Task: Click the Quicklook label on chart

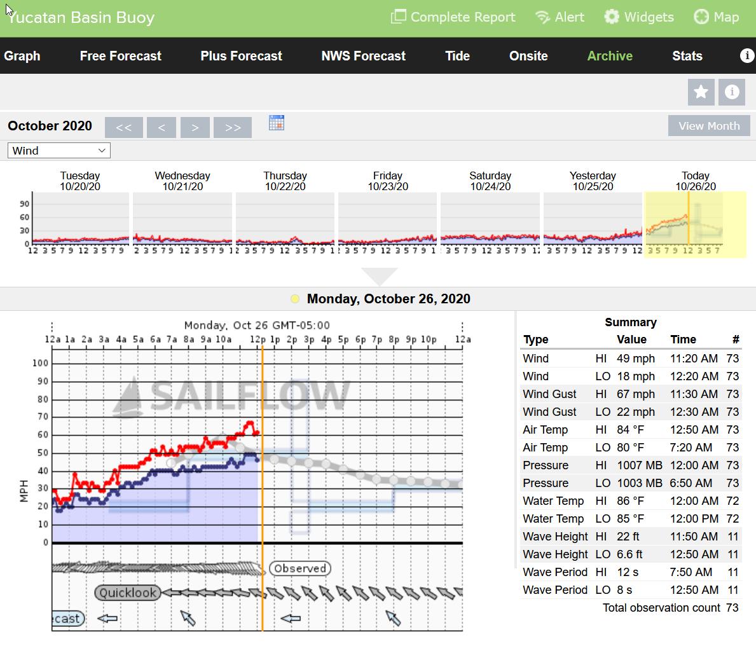Action: 128,593
